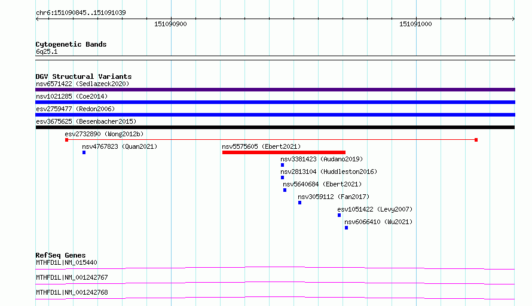Click the MTHFD1L|NM_001242768 gene label

pyautogui.click(x=72, y=292)
